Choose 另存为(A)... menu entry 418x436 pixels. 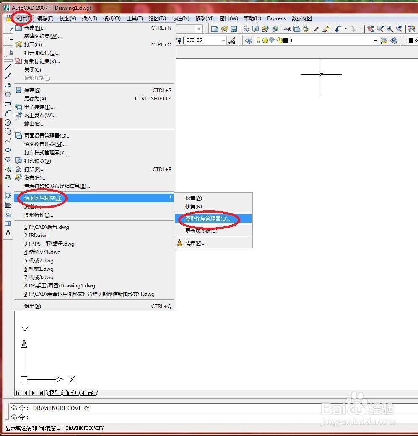(94, 99)
